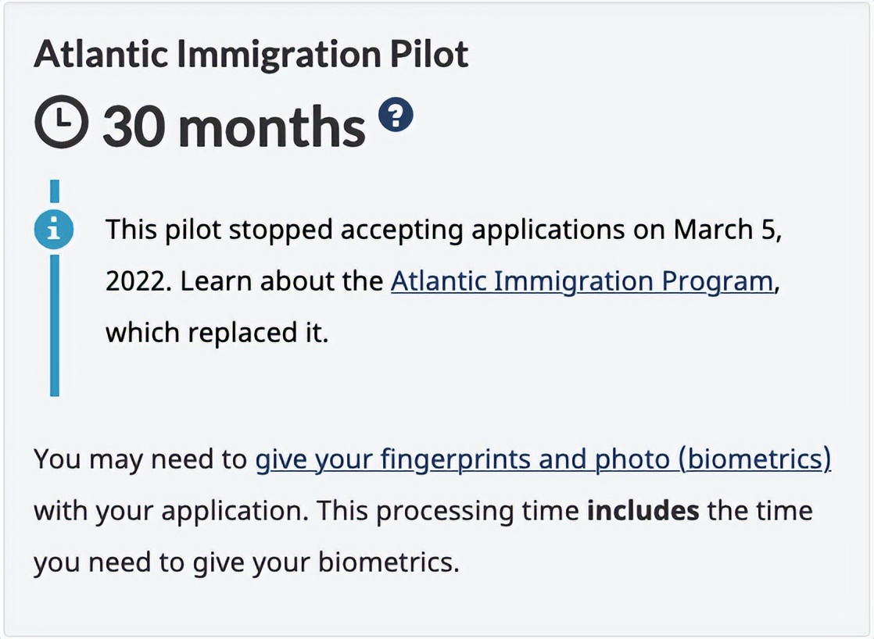Viewport: 874px width, 639px height.
Task: Click the Atlantic Immigration Pilot heading
Action: click(251, 55)
